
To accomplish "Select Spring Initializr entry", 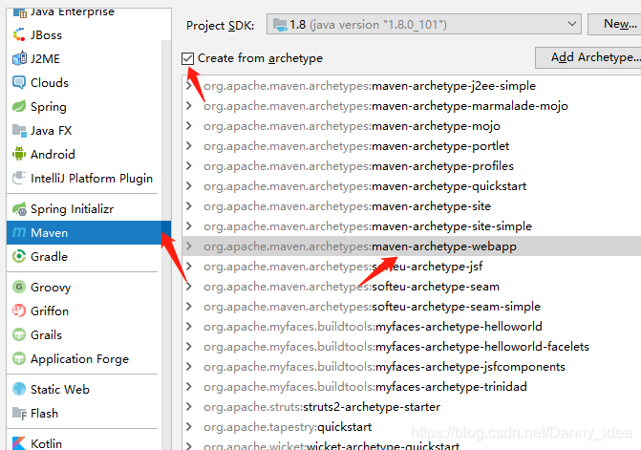I will [x=84, y=209].
